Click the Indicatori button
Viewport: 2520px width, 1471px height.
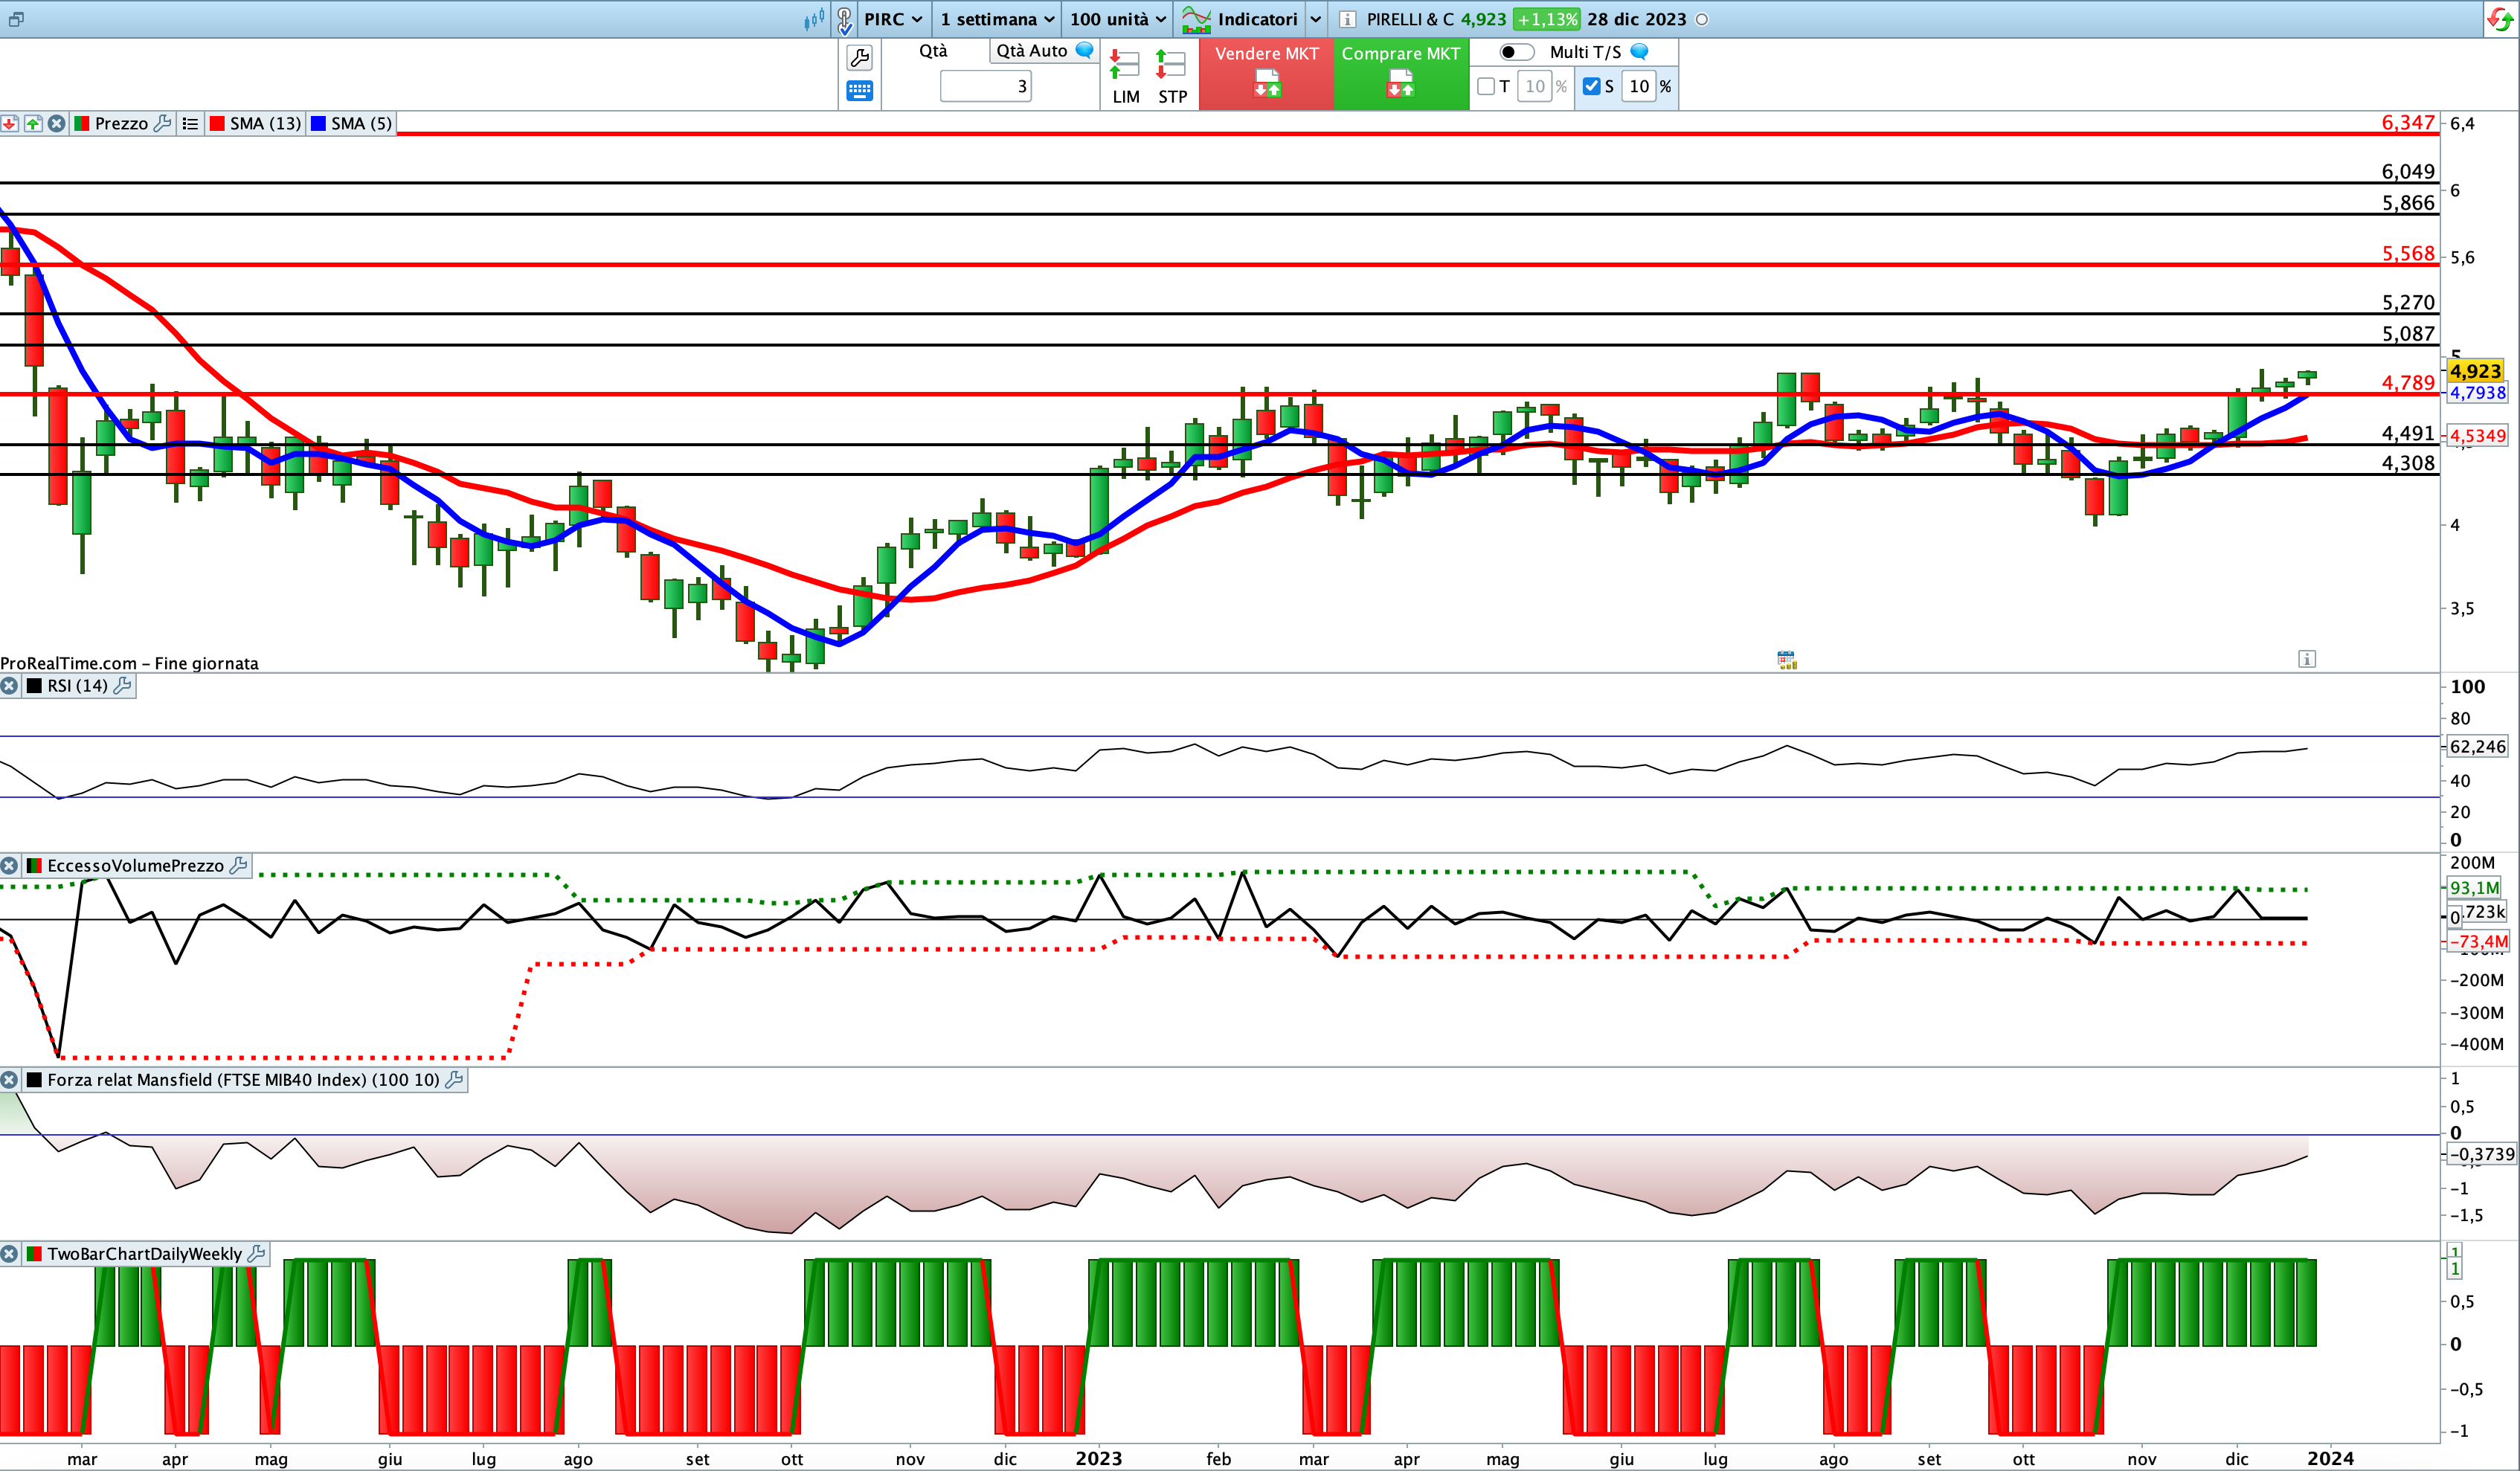[1240, 19]
